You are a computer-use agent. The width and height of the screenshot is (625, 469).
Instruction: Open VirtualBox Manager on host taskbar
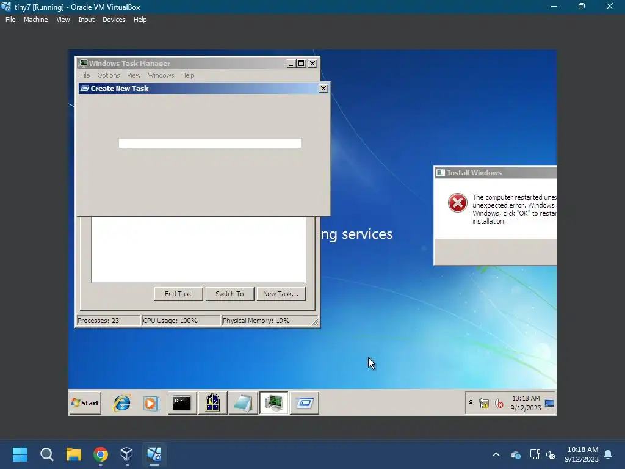[127, 454]
